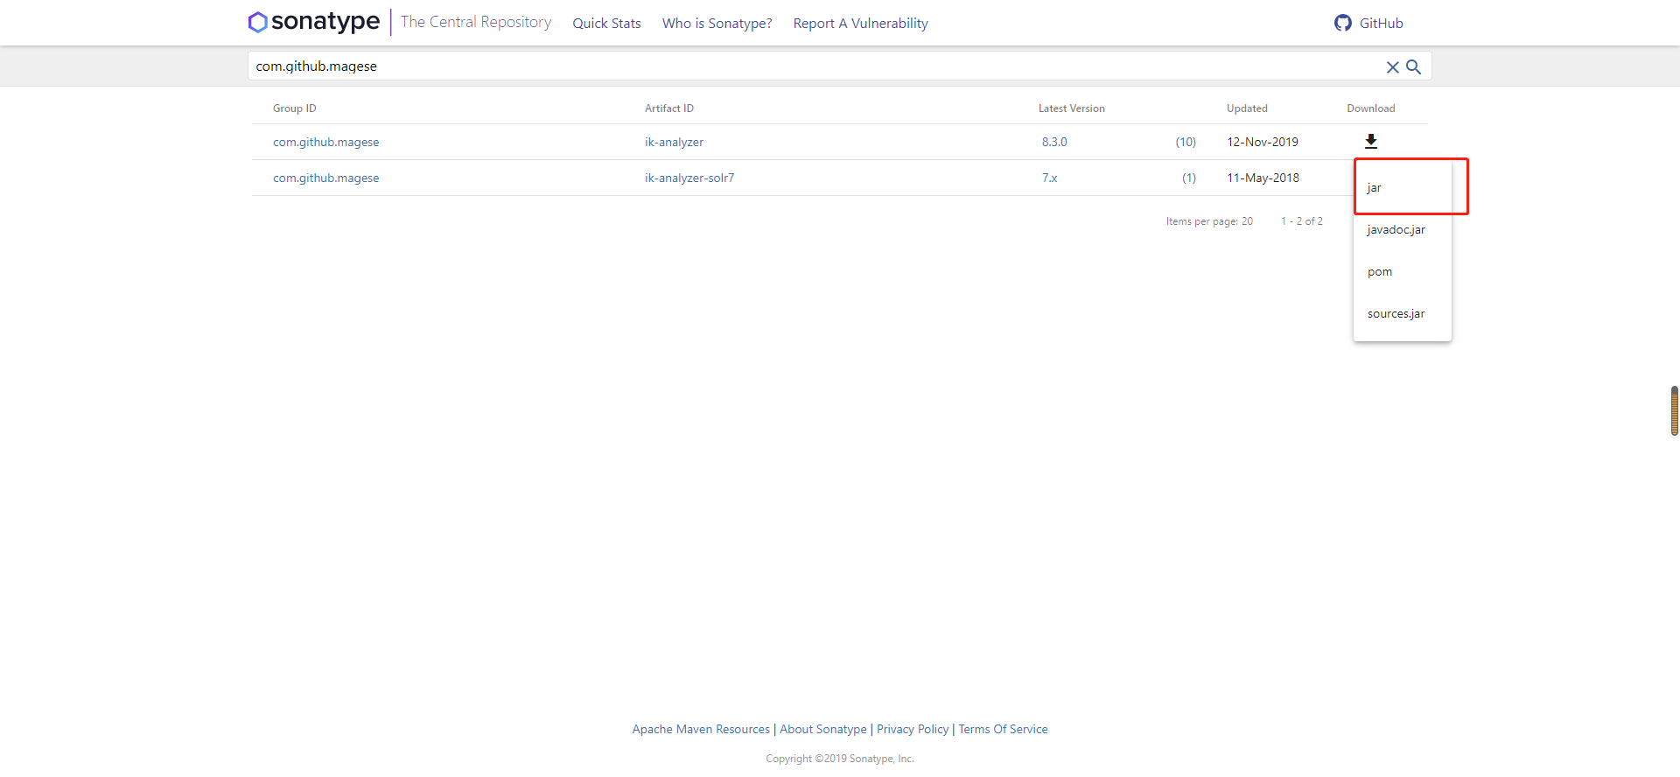The width and height of the screenshot is (1680, 777).
Task: Clear the search box with the X icon
Action: coord(1392,67)
